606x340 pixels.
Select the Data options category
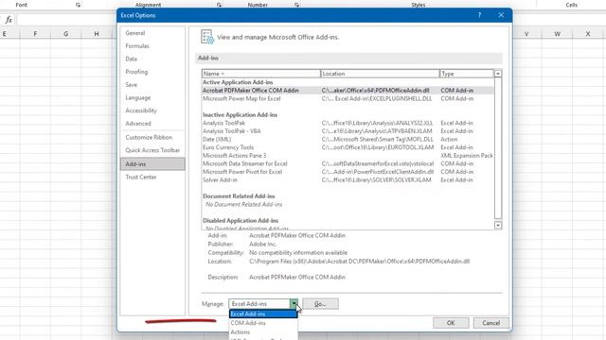(152, 59)
